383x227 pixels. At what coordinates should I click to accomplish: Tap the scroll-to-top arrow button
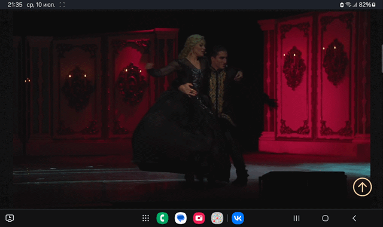tap(362, 187)
